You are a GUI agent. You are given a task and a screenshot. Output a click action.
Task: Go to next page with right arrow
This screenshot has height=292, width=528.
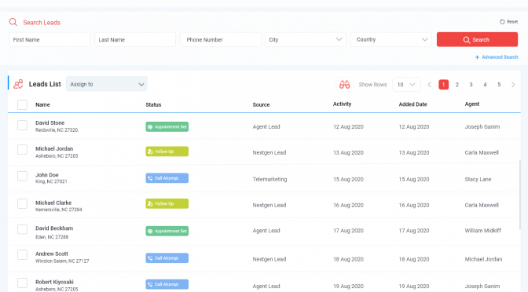[x=513, y=85]
